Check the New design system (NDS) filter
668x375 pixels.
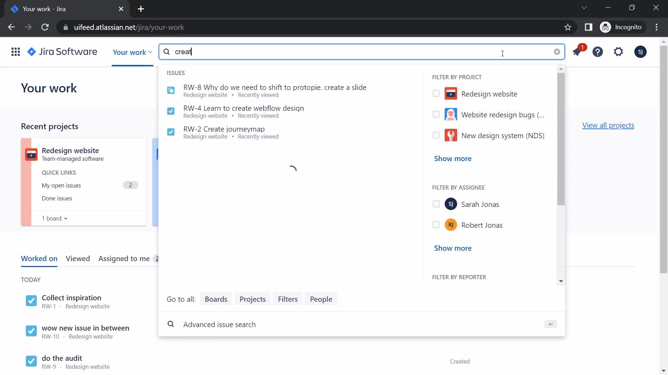click(436, 135)
